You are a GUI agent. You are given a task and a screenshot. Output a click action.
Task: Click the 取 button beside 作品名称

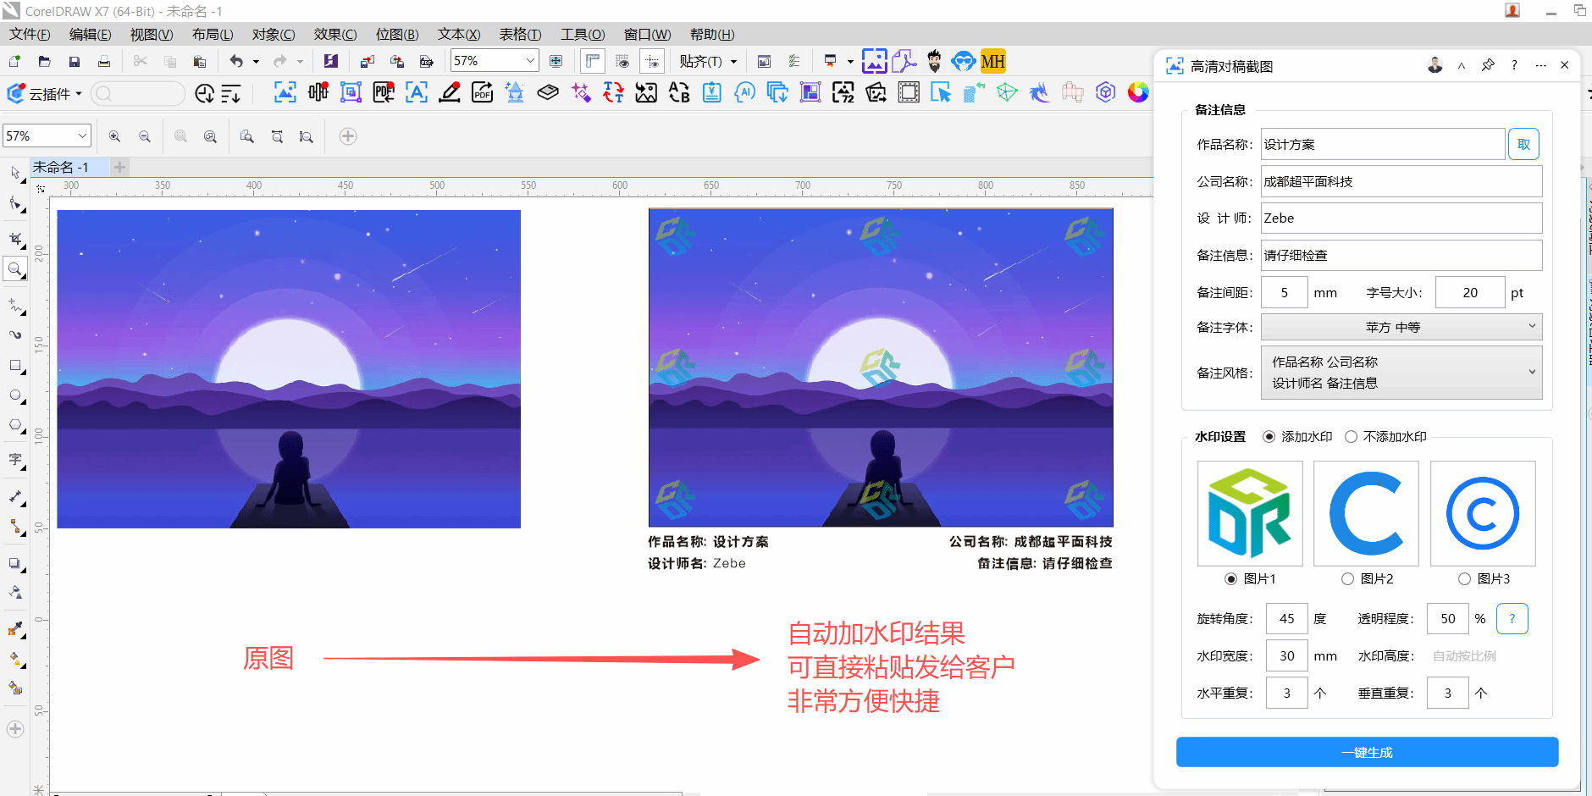pos(1523,145)
